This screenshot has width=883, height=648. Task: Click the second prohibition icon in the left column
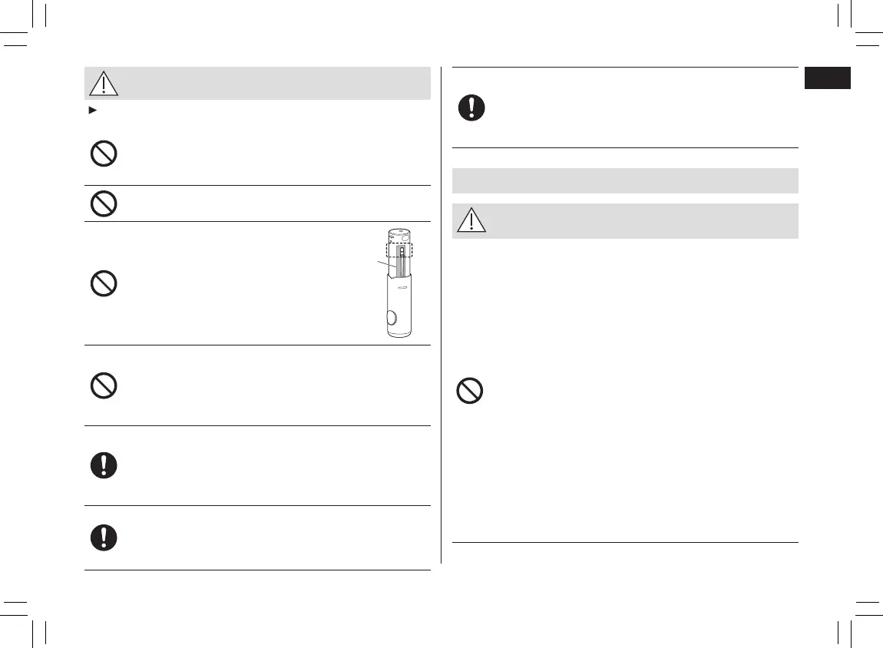[104, 203]
